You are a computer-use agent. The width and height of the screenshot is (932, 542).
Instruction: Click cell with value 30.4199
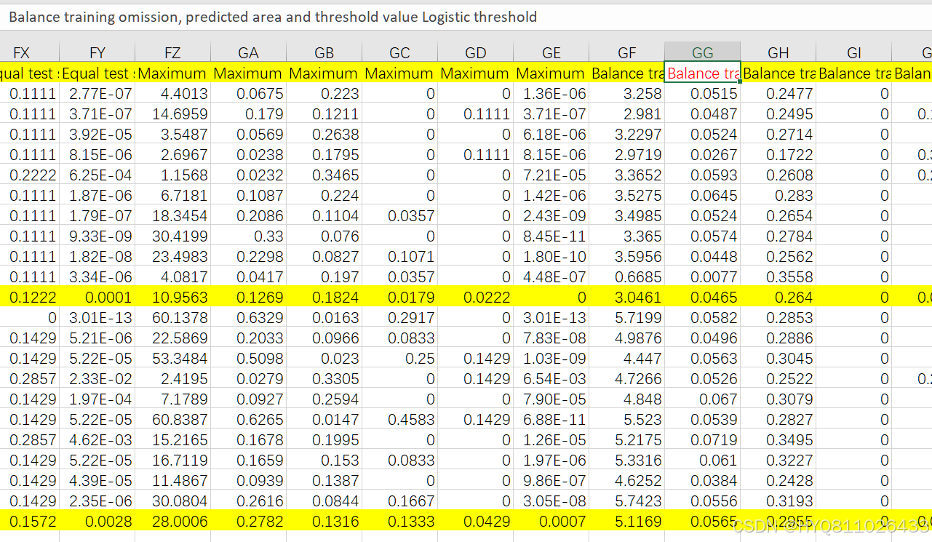point(173,236)
